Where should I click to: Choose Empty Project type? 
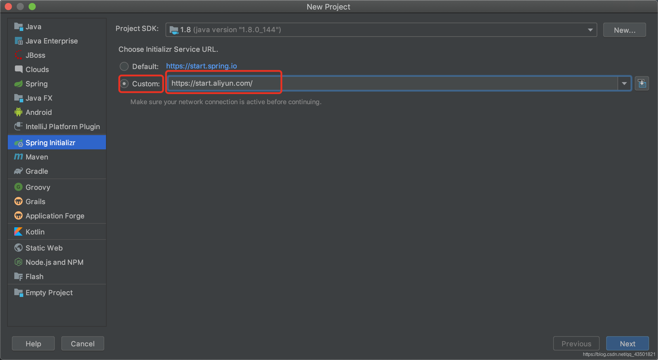click(57, 293)
